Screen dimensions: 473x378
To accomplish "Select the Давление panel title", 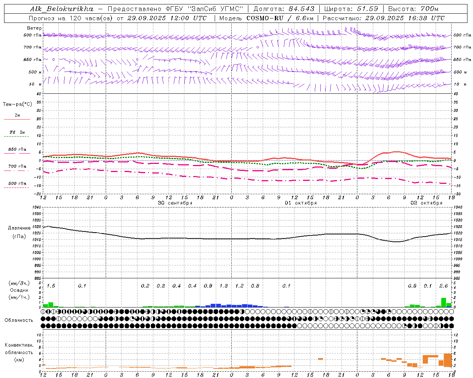I will click(x=19, y=228).
